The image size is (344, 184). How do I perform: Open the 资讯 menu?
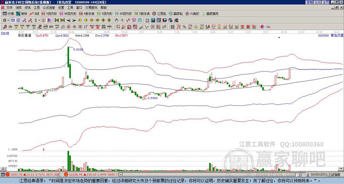click(x=28, y=8)
